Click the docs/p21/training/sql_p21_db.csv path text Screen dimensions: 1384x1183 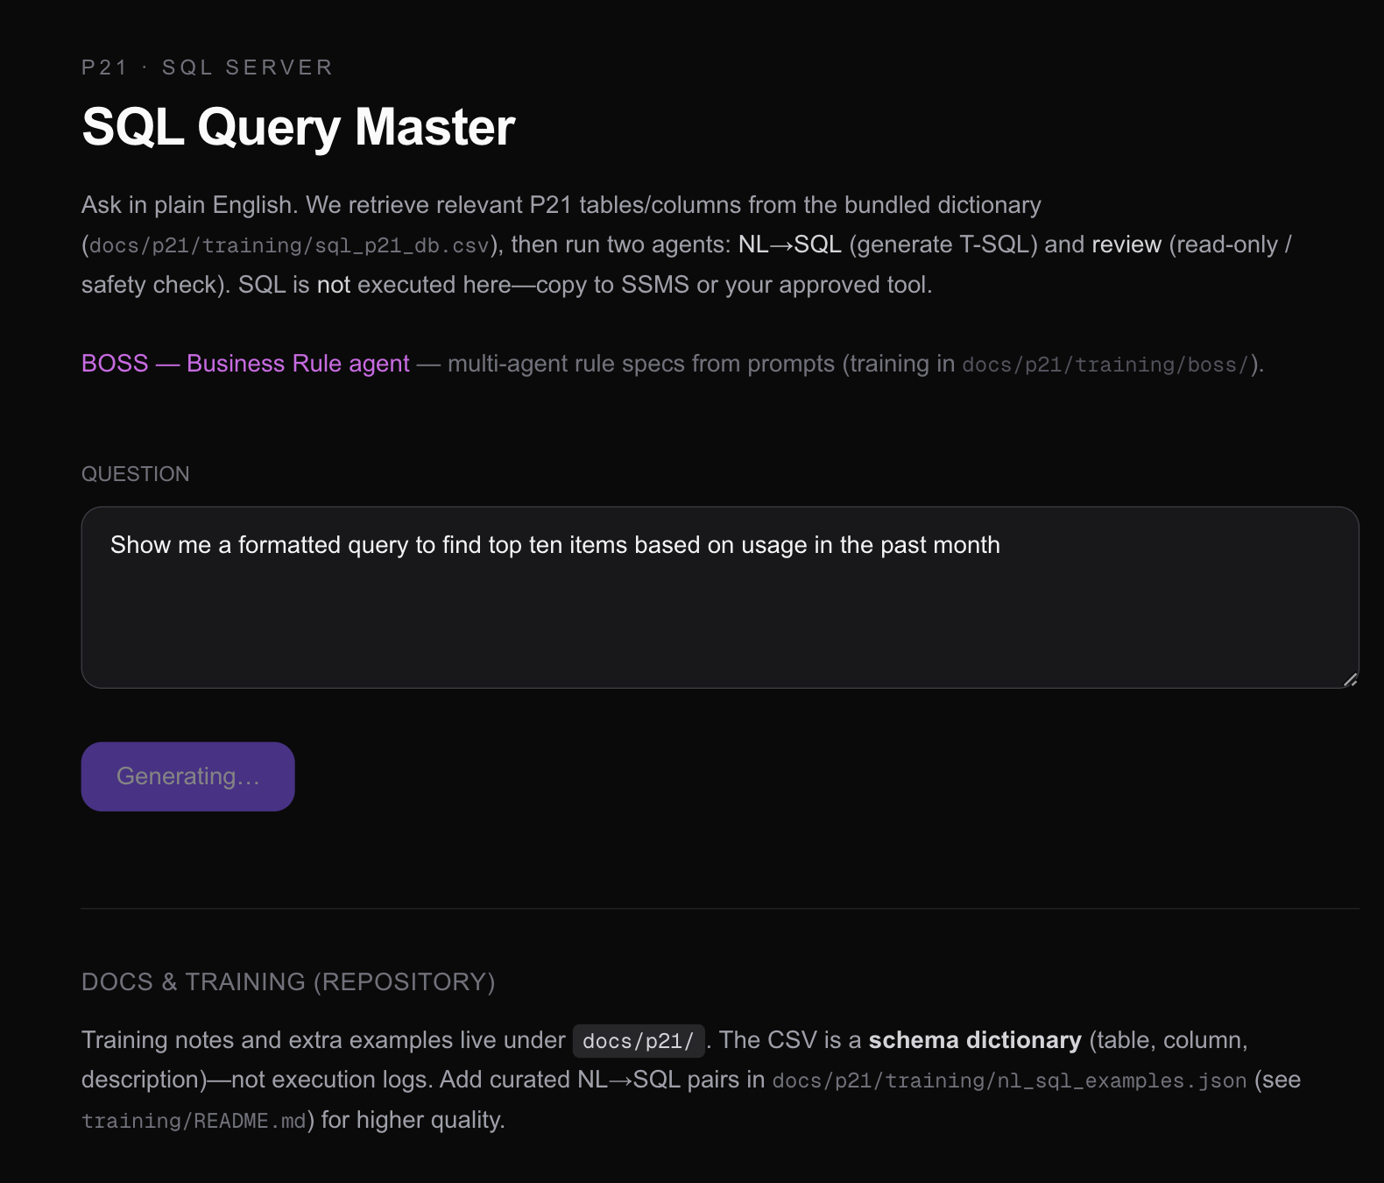click(x=289, y=245)
